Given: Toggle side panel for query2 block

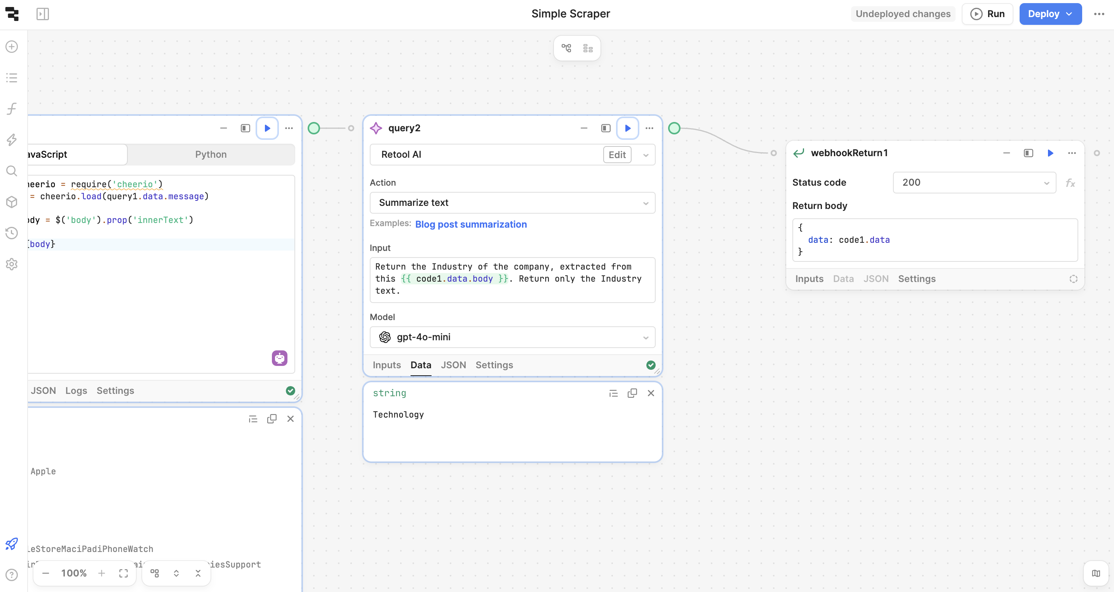Looking at the screenshot, I should [605, 128].
